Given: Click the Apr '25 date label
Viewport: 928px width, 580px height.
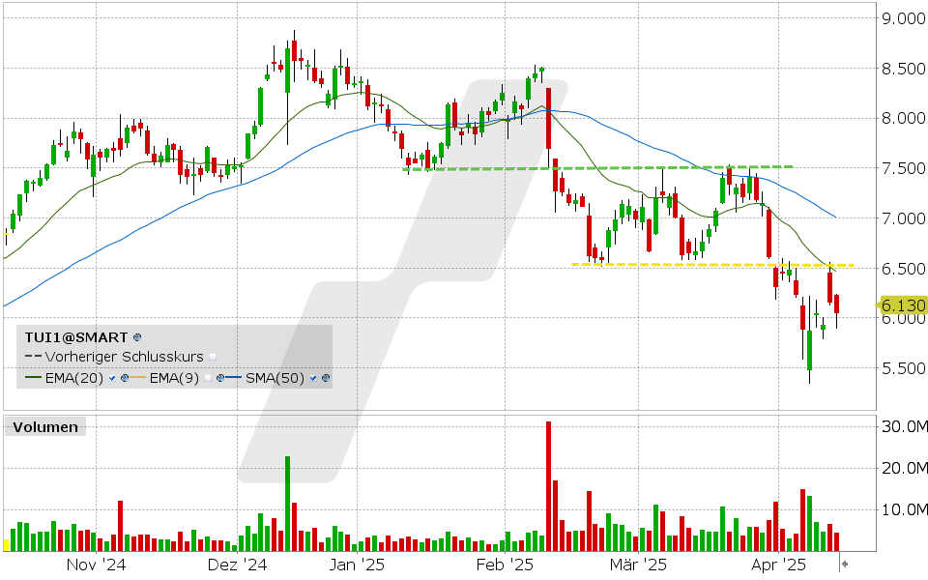Looking at the screenshot, I should pyautogui.click(x=778, y=565).
